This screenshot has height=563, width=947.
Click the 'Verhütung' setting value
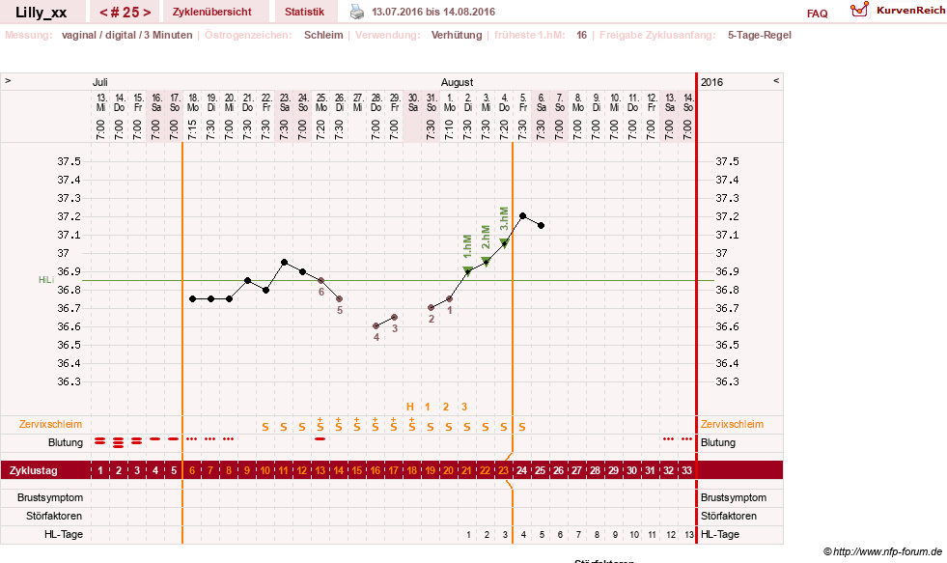click(457, 35)
